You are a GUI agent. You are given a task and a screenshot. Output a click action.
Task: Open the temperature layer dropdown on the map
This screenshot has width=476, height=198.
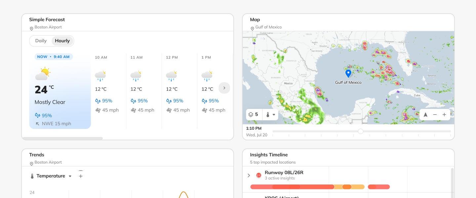[273, 115]
